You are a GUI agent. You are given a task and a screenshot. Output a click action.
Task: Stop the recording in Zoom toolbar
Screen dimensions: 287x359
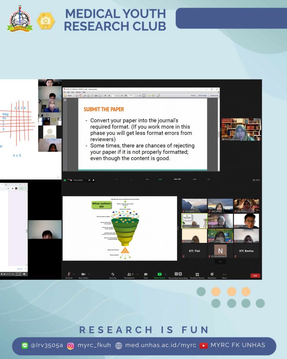180,274
